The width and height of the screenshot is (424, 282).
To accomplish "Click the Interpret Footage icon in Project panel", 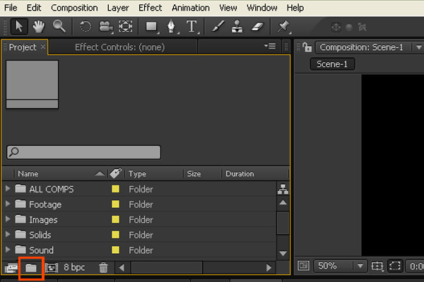I will (11, 268).
